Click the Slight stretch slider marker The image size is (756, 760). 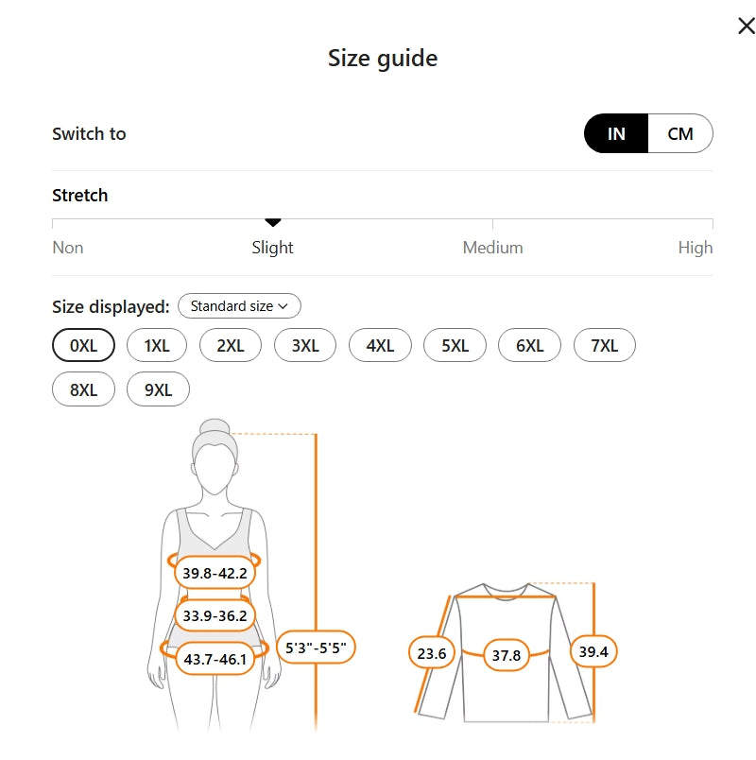(273, 223)
